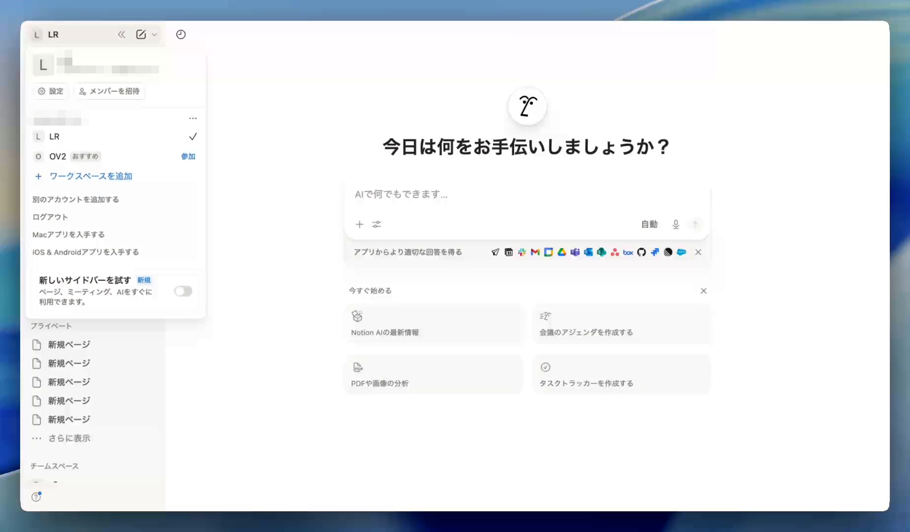
Task: Collapse the sidebar with the double chevron icon
Action: click(121, 34)
